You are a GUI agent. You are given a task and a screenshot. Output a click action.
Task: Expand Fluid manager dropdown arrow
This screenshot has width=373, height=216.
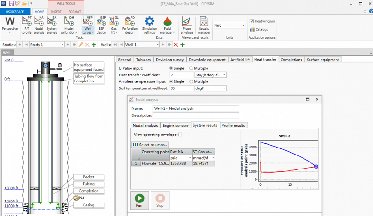pos(174,32)
